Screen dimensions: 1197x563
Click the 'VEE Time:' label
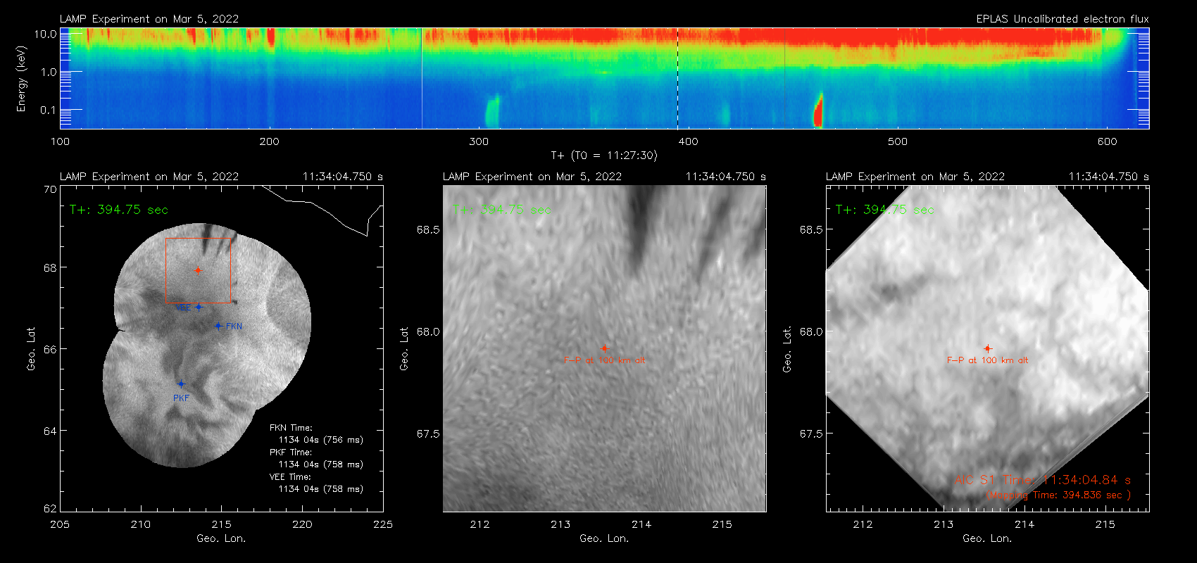(x=290, y=477)
